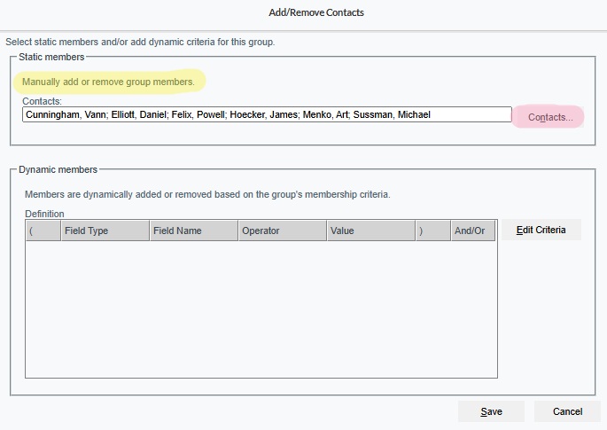Click the Add/Remove Contacts title bar
Screen dimensions: 607x430
click(x=316, y=12)
